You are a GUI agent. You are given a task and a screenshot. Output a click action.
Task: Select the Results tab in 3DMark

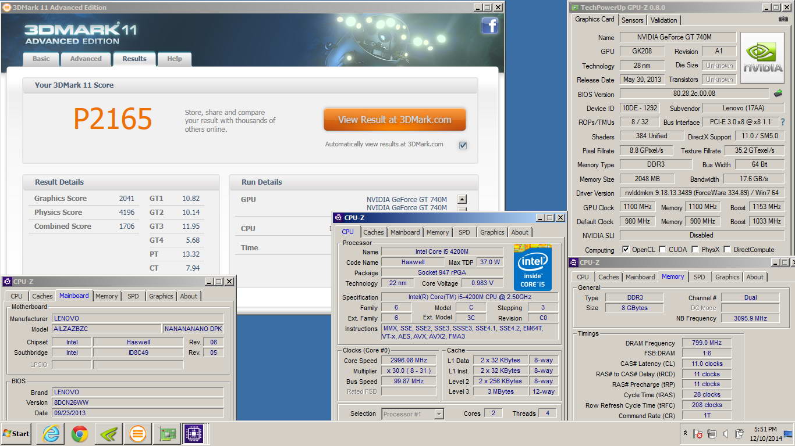(134, 59)
